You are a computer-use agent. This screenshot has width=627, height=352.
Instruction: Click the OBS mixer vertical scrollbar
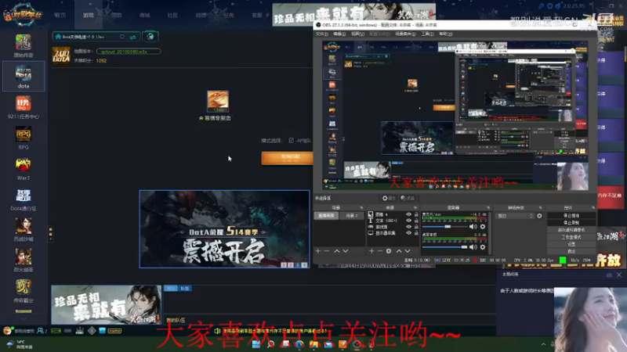click(490, 233)
